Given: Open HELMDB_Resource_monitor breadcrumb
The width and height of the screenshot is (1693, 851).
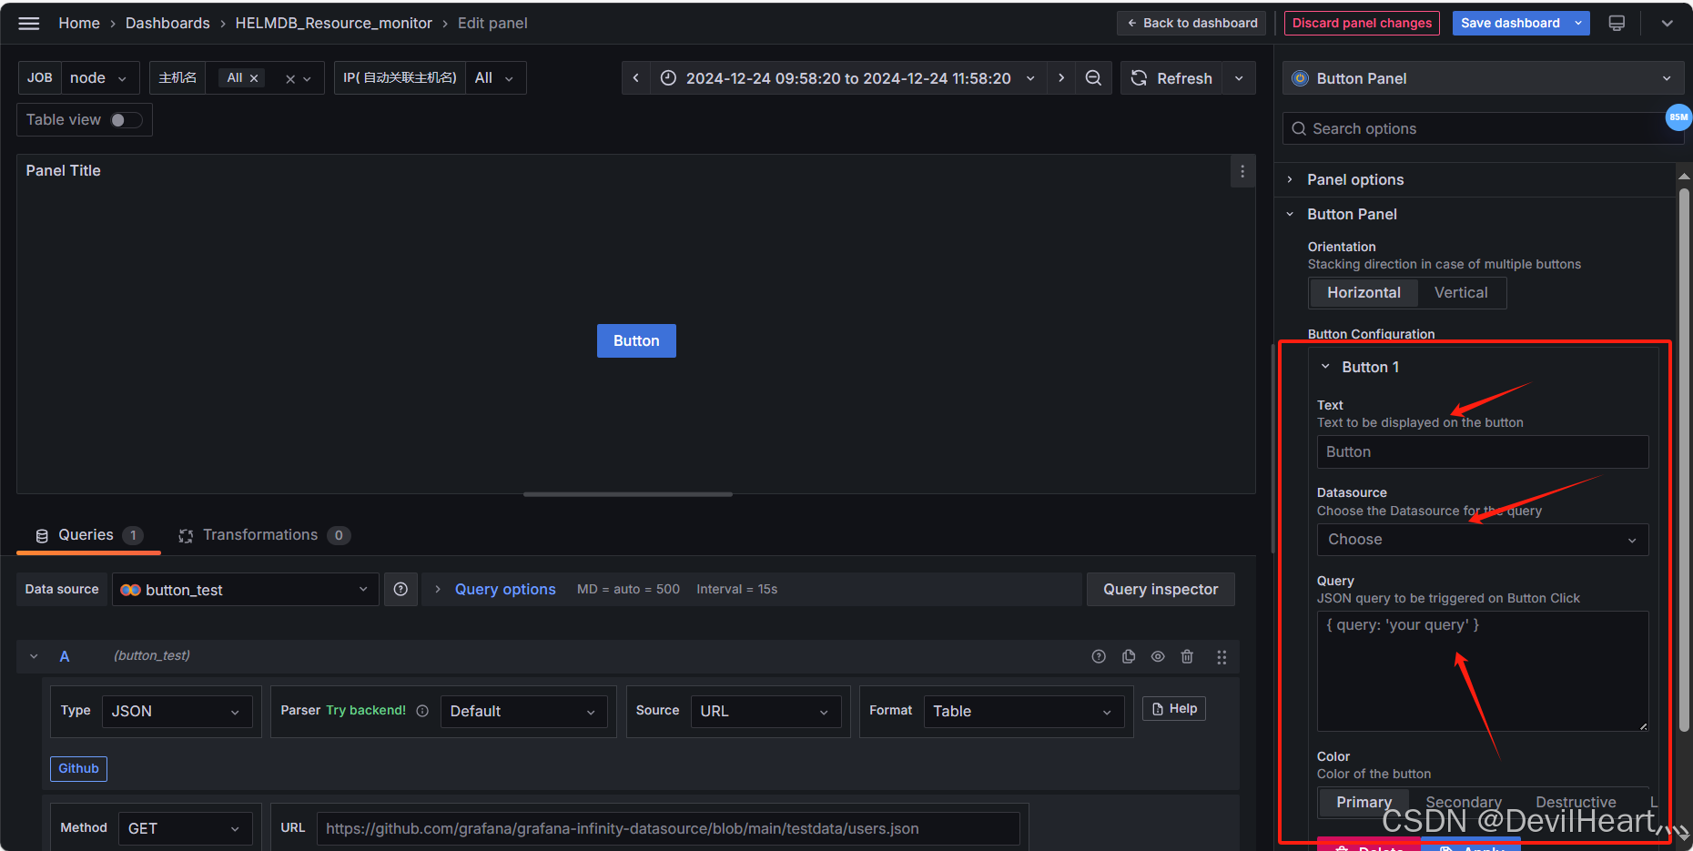Looking at the screenshot, I should [x=333, y=24].
